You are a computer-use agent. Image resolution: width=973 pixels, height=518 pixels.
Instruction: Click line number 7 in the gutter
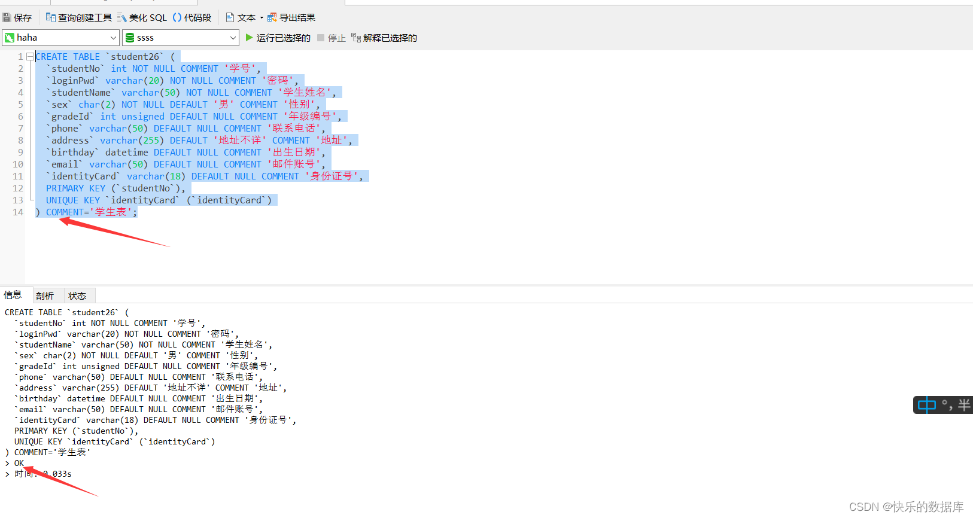20,128
